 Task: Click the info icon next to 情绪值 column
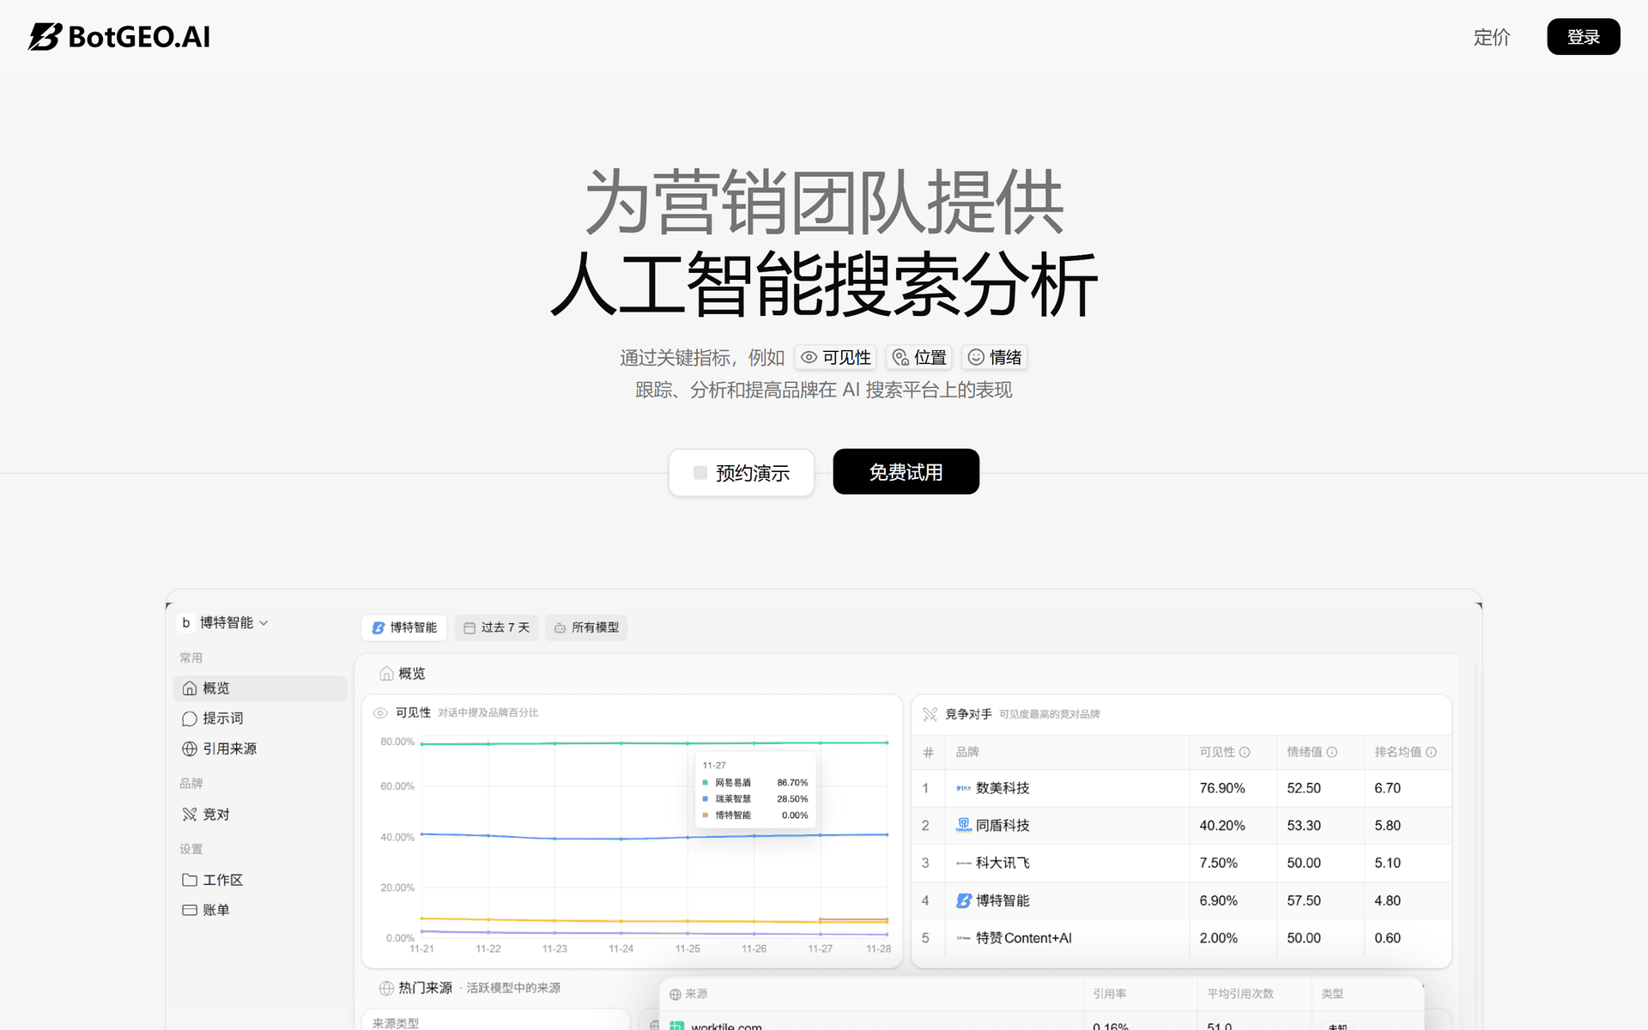tap(1332, 752)
